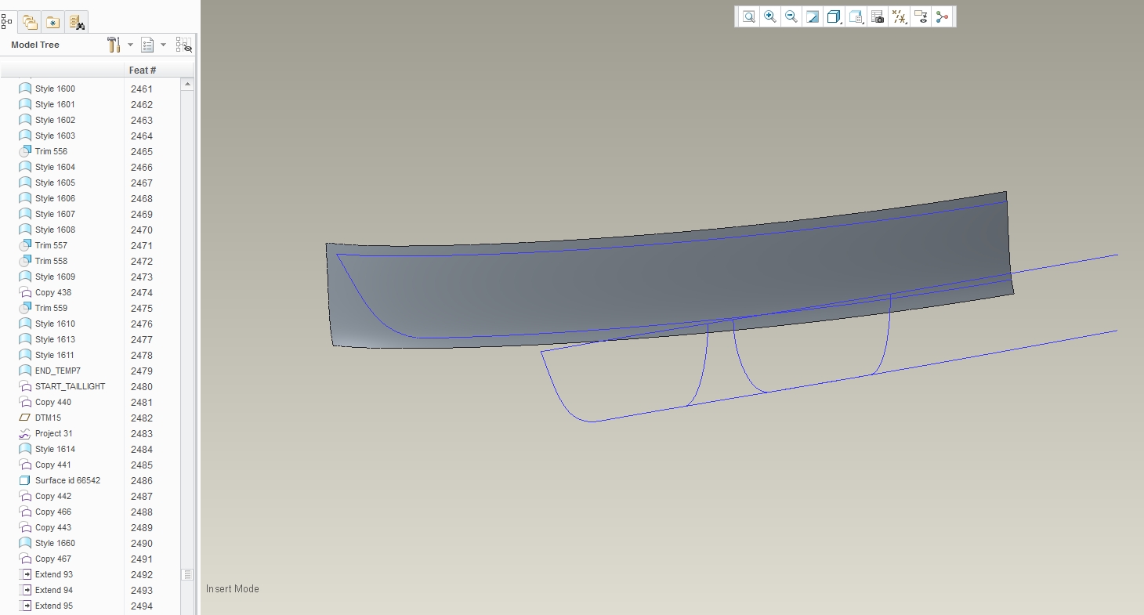The width and height of the screenshot is (1144, 615).
Task: Select the Copy 442 feature
Action: tap(52, 496)
